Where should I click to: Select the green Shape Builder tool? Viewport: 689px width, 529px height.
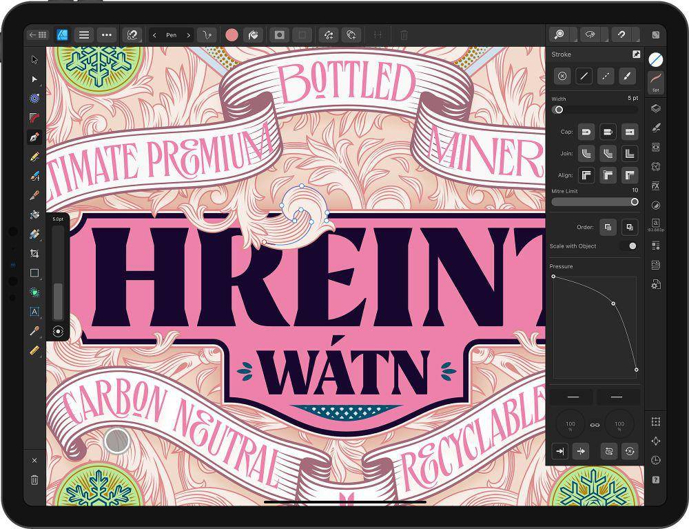point(34,292)
